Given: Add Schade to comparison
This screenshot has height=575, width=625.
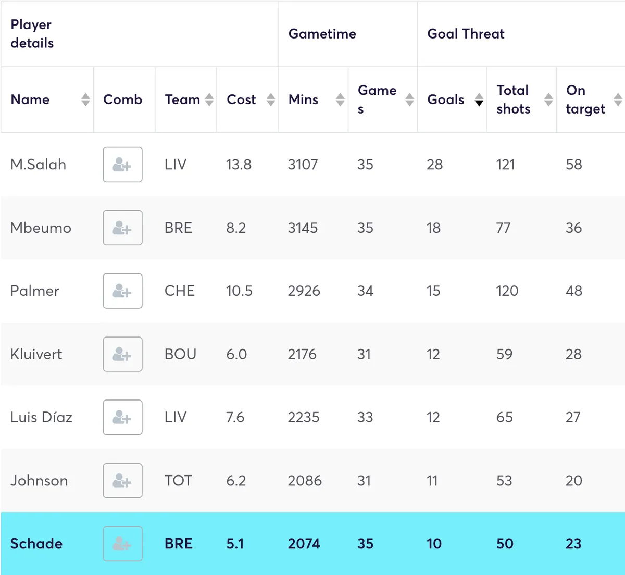Looking at the screenshot, I should 122,544.
